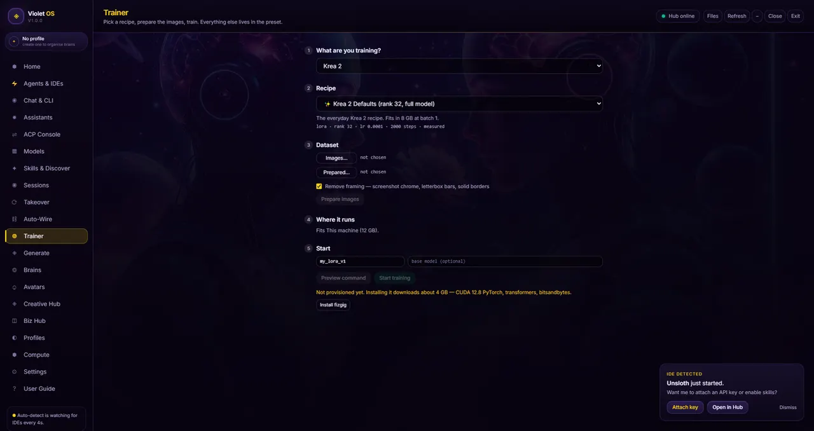Click the Takeover sidebar icon

tap(15, 202)
